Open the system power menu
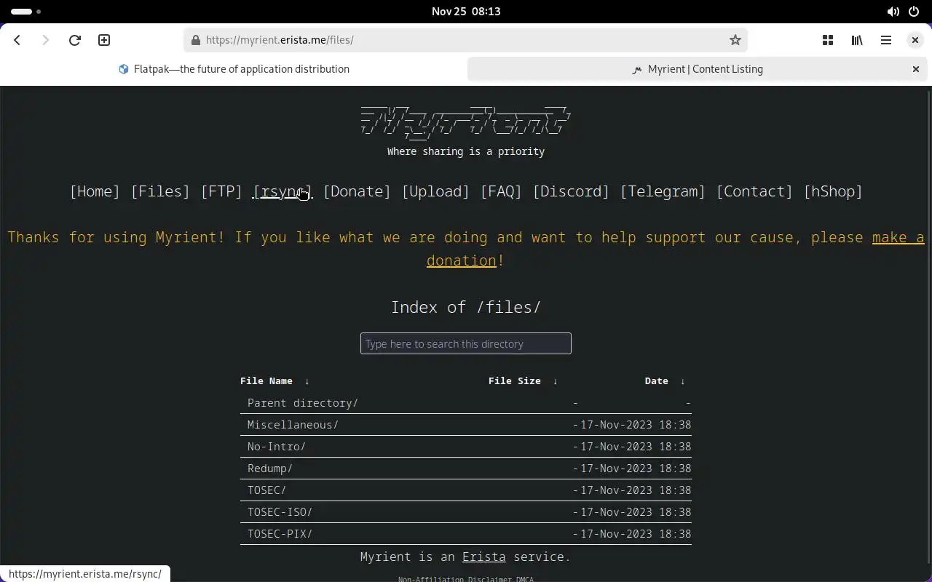The image size is (932, 582). [914, 12]
